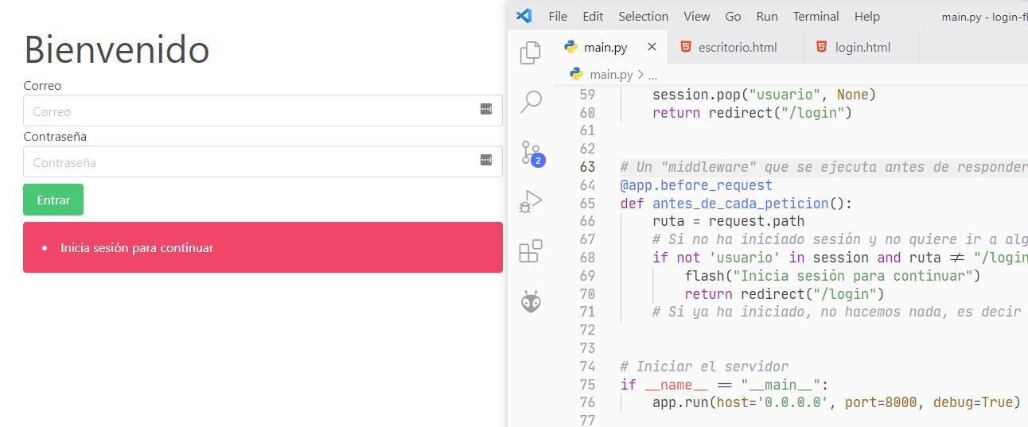Screen dimensions: 1028x427
Task: Click the flash("Inicia sesión para continuar") line
Action: 832,276
